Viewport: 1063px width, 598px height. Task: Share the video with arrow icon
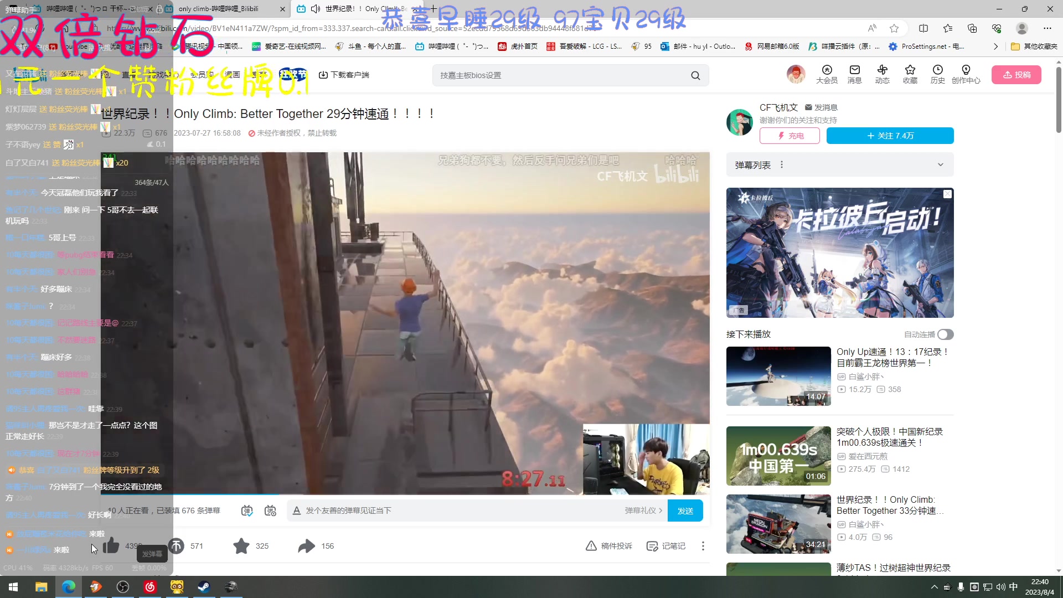tap(306, 545)
